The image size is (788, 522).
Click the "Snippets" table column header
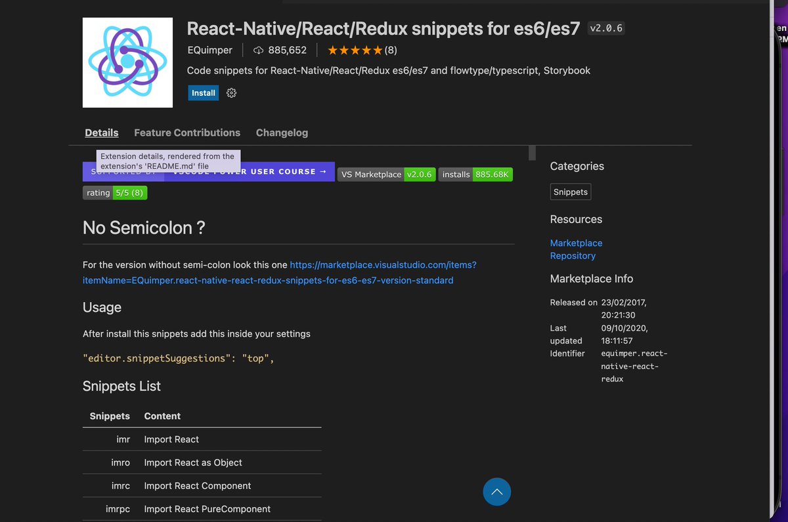pos(110,416)
